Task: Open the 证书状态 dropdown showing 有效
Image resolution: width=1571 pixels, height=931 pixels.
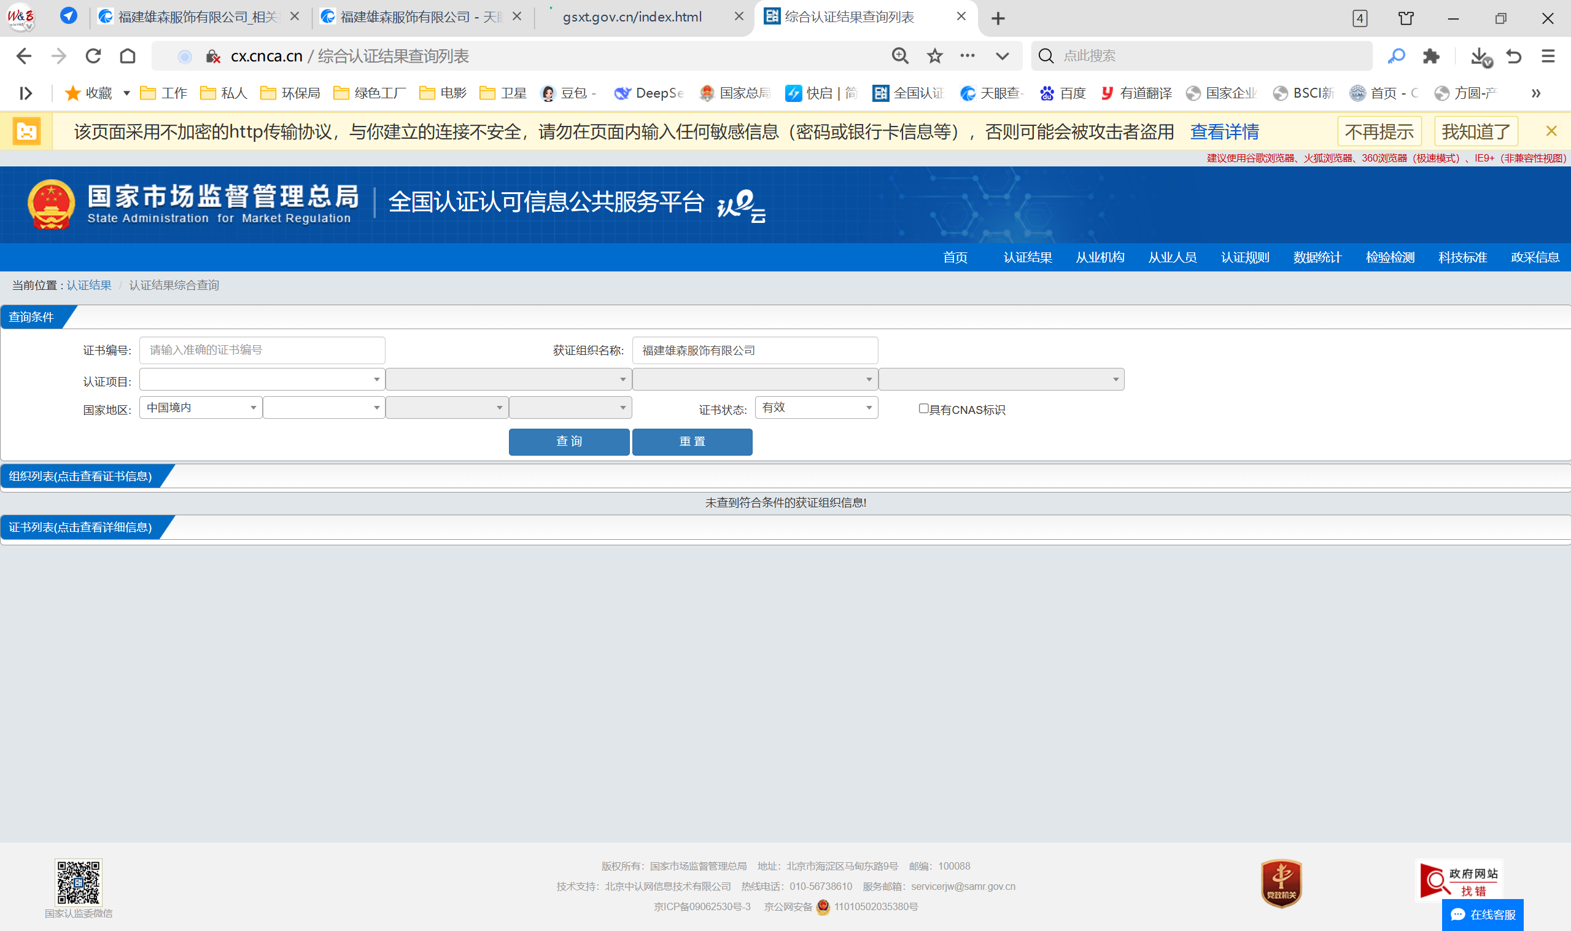Action: click(x=816, y=408)
